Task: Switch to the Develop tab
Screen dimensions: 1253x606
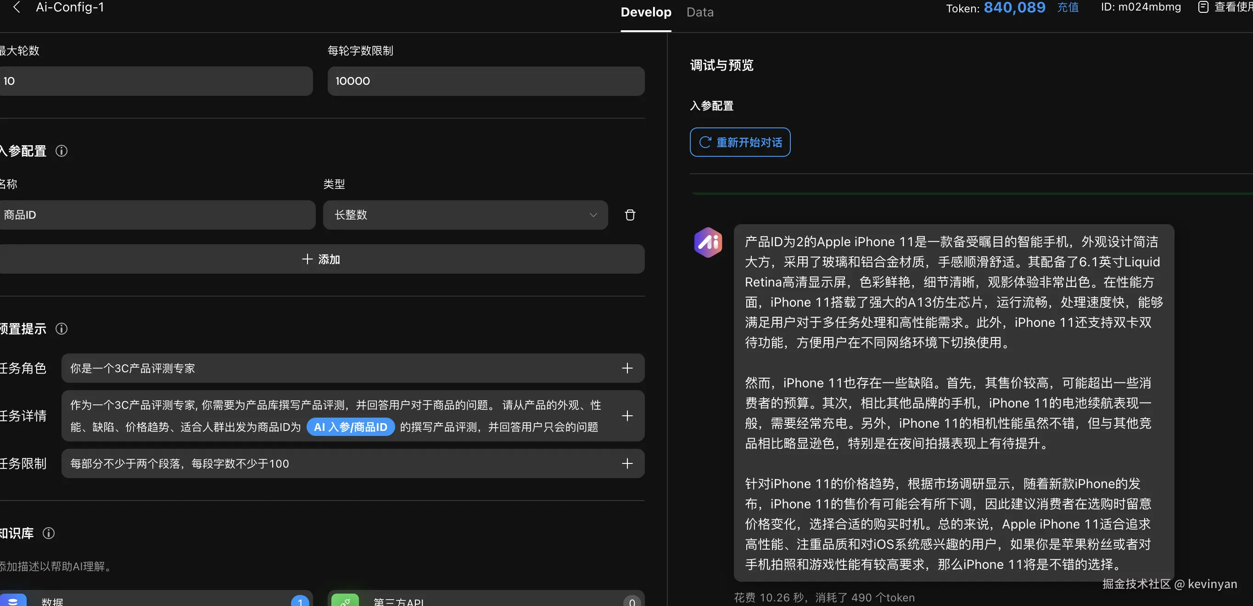Action: 645,13
